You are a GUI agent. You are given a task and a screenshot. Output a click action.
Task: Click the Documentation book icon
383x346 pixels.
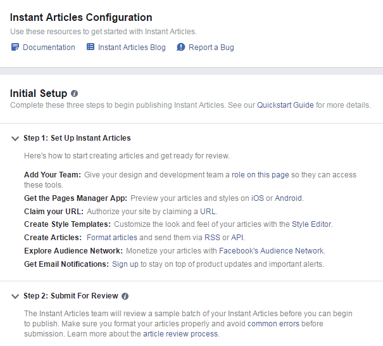(15, 48)
